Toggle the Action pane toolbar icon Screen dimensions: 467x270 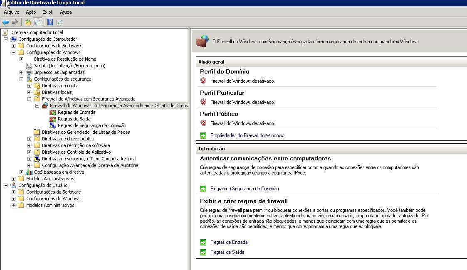pyautogui.click(x=60, y=22)
